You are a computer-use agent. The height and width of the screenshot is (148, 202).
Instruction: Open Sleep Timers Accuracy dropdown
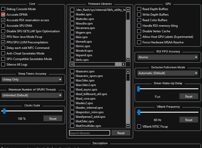coord(32,79)
